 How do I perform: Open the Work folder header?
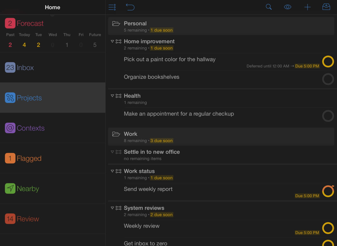click(131, 134)
